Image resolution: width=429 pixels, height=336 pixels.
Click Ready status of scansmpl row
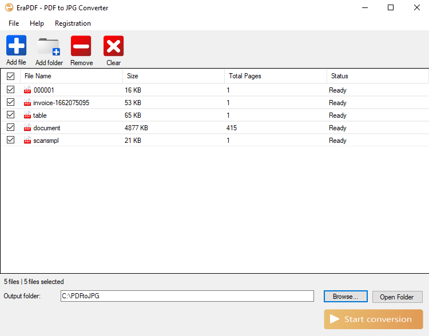click(337, 141)
